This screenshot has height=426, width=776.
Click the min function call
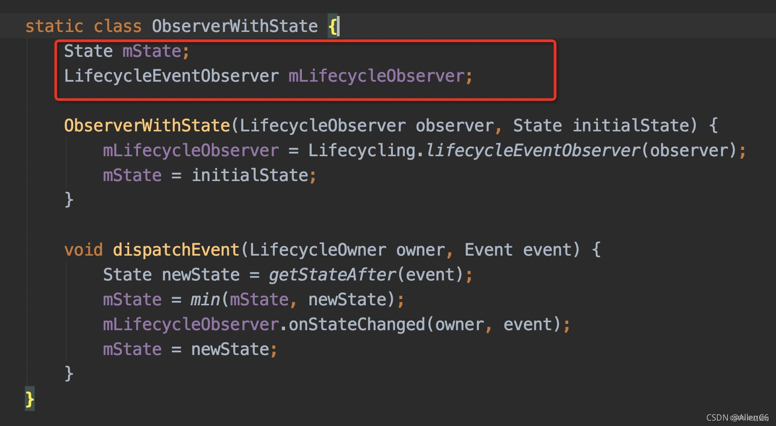205,299
